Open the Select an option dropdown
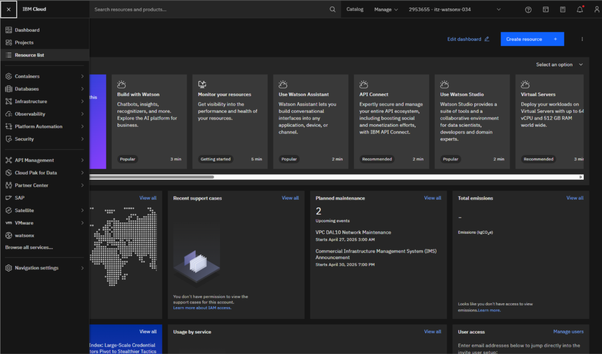Image resolution: width=602 pixels, height=354 pixels. [559, 65]
